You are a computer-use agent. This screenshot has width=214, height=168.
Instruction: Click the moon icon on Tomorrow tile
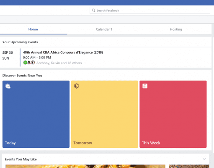(x=76, y=86)
